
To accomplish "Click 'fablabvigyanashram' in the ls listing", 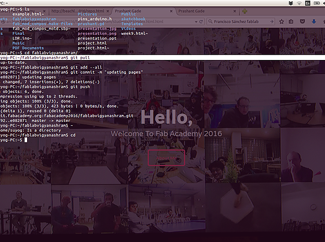I will tap(34, 19).
